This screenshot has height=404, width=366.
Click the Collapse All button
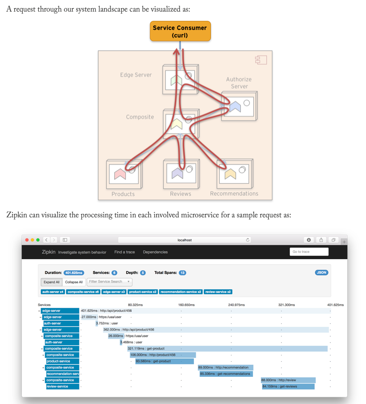tap(74, 282)
